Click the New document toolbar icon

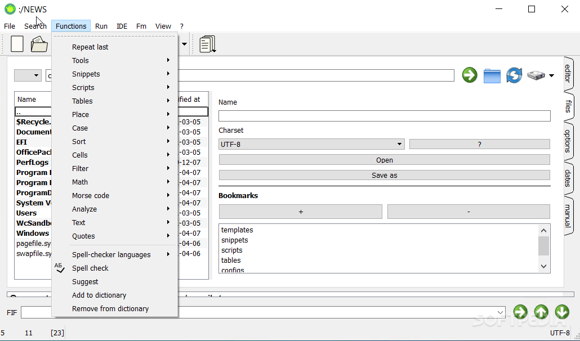click(x=17, y=44)
